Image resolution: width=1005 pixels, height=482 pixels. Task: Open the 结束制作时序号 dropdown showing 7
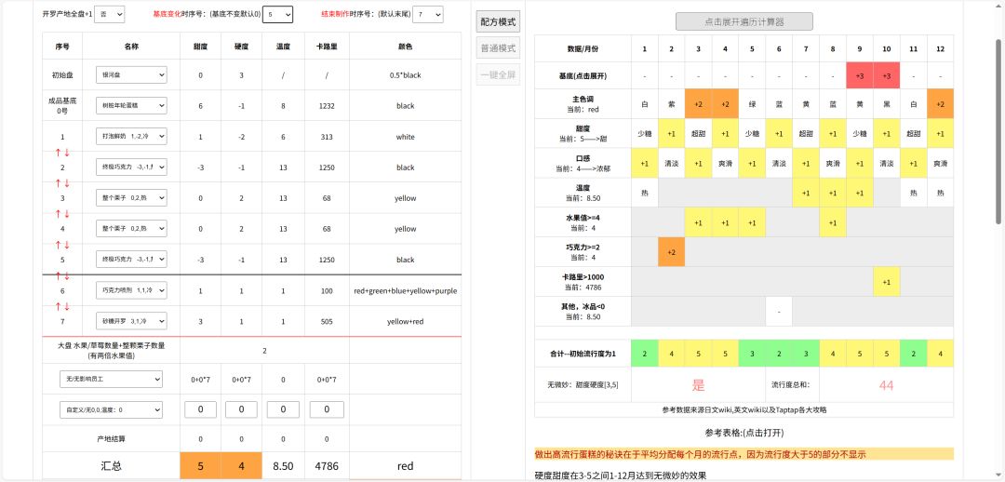pos(427,14)
